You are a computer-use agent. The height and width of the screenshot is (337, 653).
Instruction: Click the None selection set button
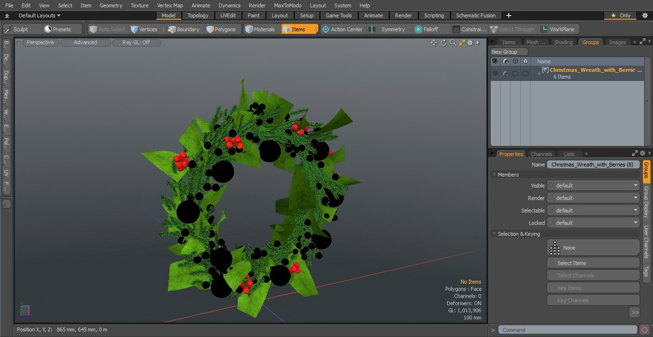(x=593, y=248)
